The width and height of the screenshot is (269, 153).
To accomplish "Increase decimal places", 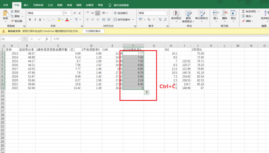I will (x=160, y=19).
